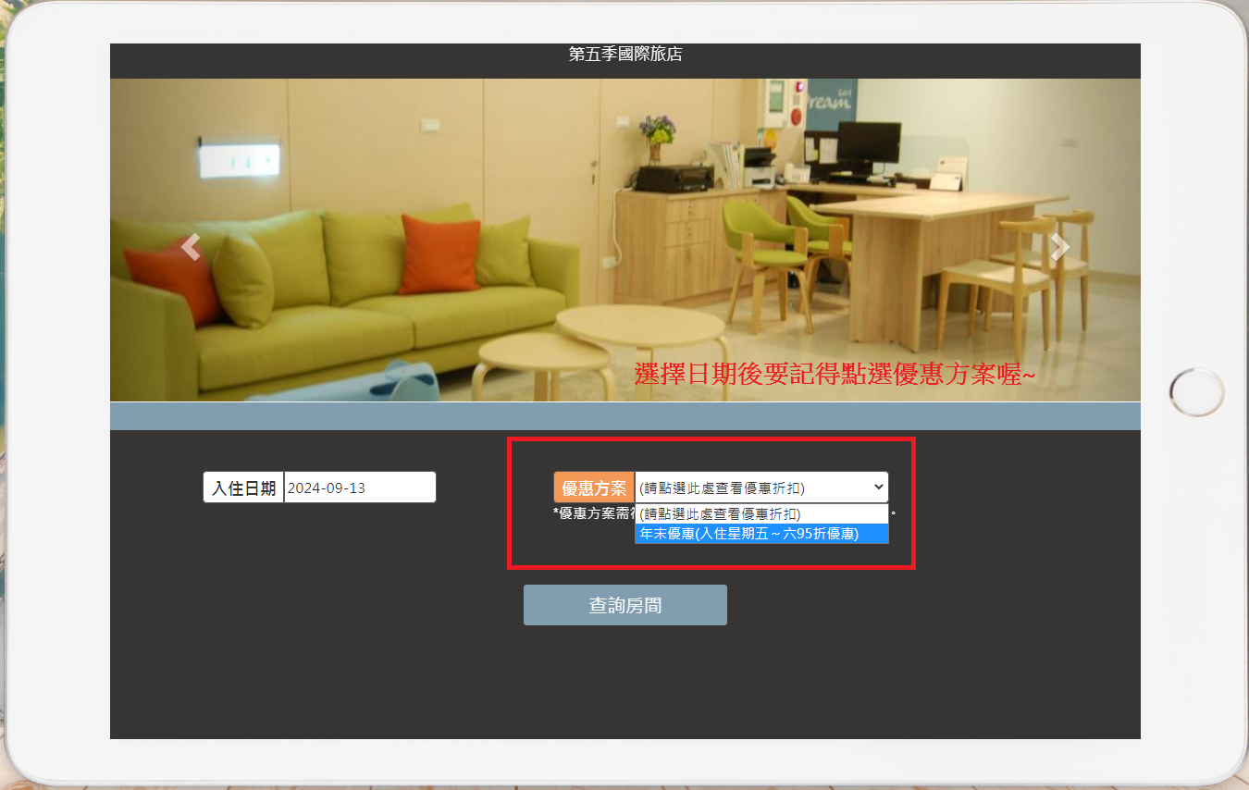The image size is (1249, 790).
Task: Click the computer monitor in lobby photo
Action: coord(868,143)
